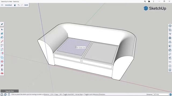This screenshot has height=96, width=172.
Task: Switch to the Move tool (red arrows)
Action: click(2, 62)
